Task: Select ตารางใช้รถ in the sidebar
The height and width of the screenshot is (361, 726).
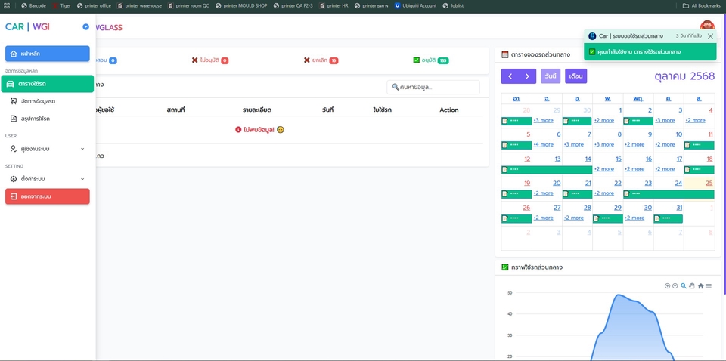Action: tap(47, 84)
